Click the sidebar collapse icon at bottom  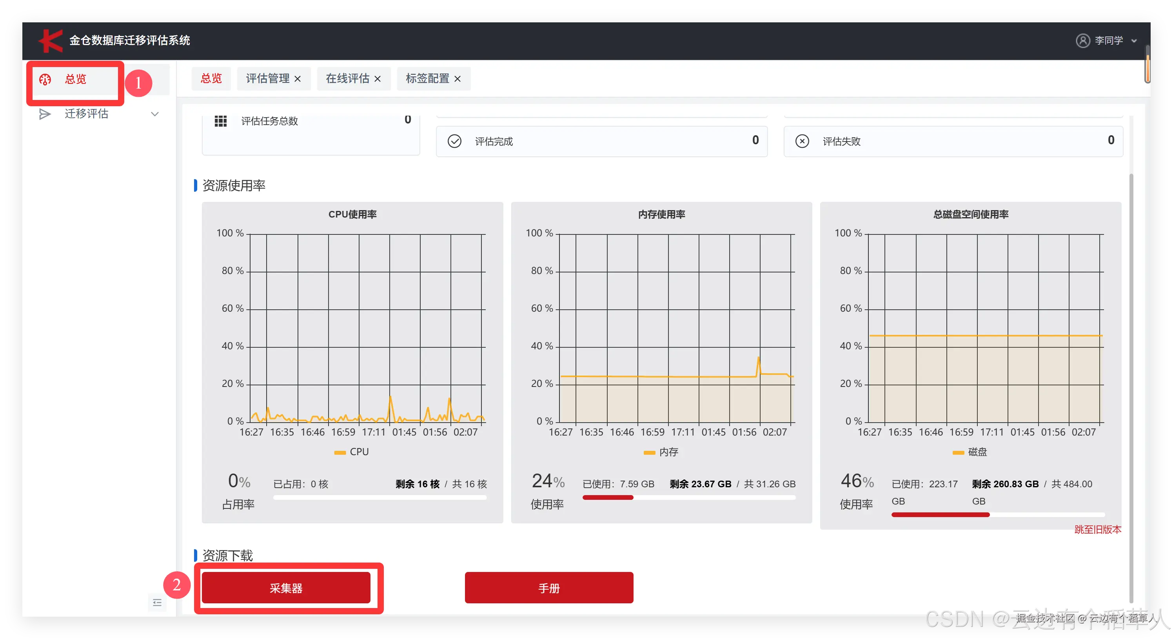(157, 603)
